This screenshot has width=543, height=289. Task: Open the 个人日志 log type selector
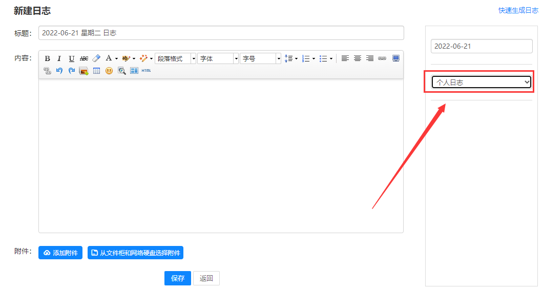pyautogui.click(x=481, y=82)
